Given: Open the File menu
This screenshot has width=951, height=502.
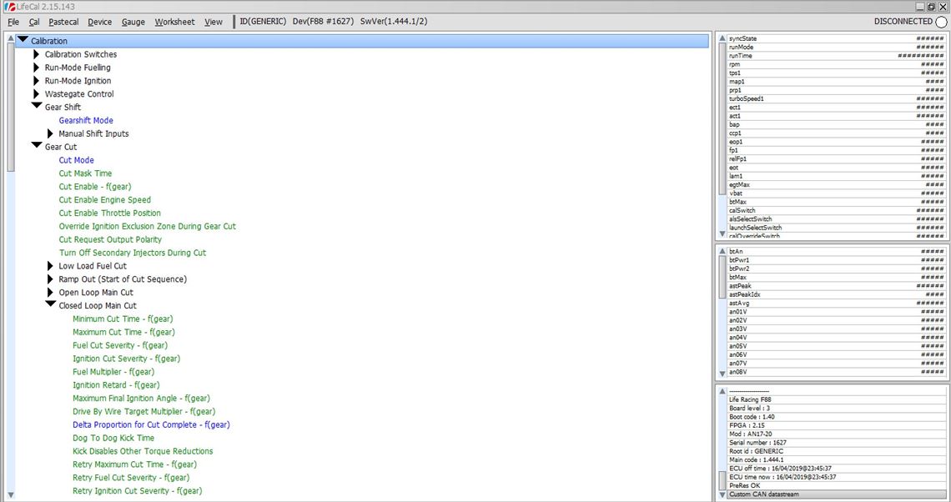Looking at the screenshot, I should pos(13,22).
